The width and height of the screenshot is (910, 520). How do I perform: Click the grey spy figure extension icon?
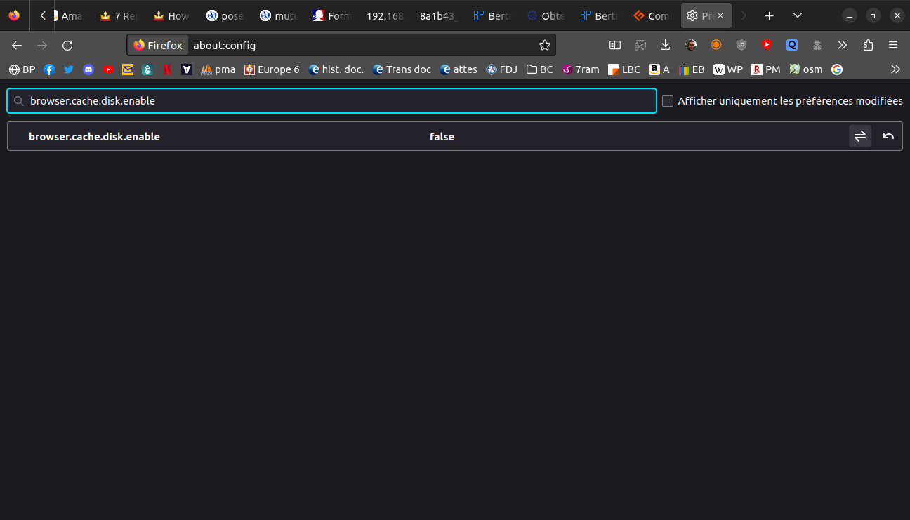click(817, 45)
